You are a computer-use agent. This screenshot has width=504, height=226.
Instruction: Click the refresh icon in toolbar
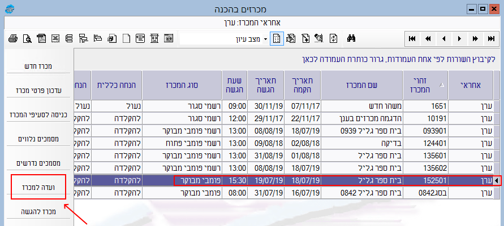pos(334,38)
